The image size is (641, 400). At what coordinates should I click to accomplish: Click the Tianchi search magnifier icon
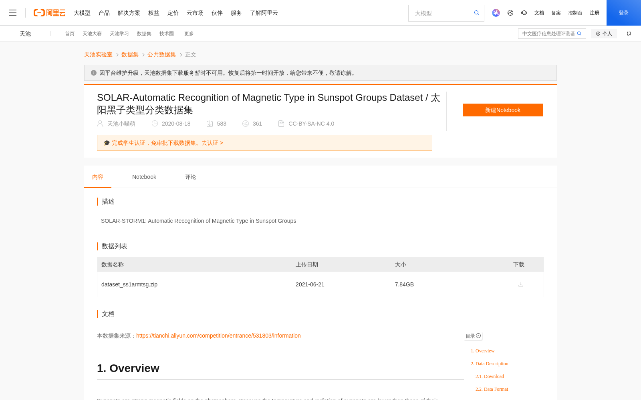point(579,34)
